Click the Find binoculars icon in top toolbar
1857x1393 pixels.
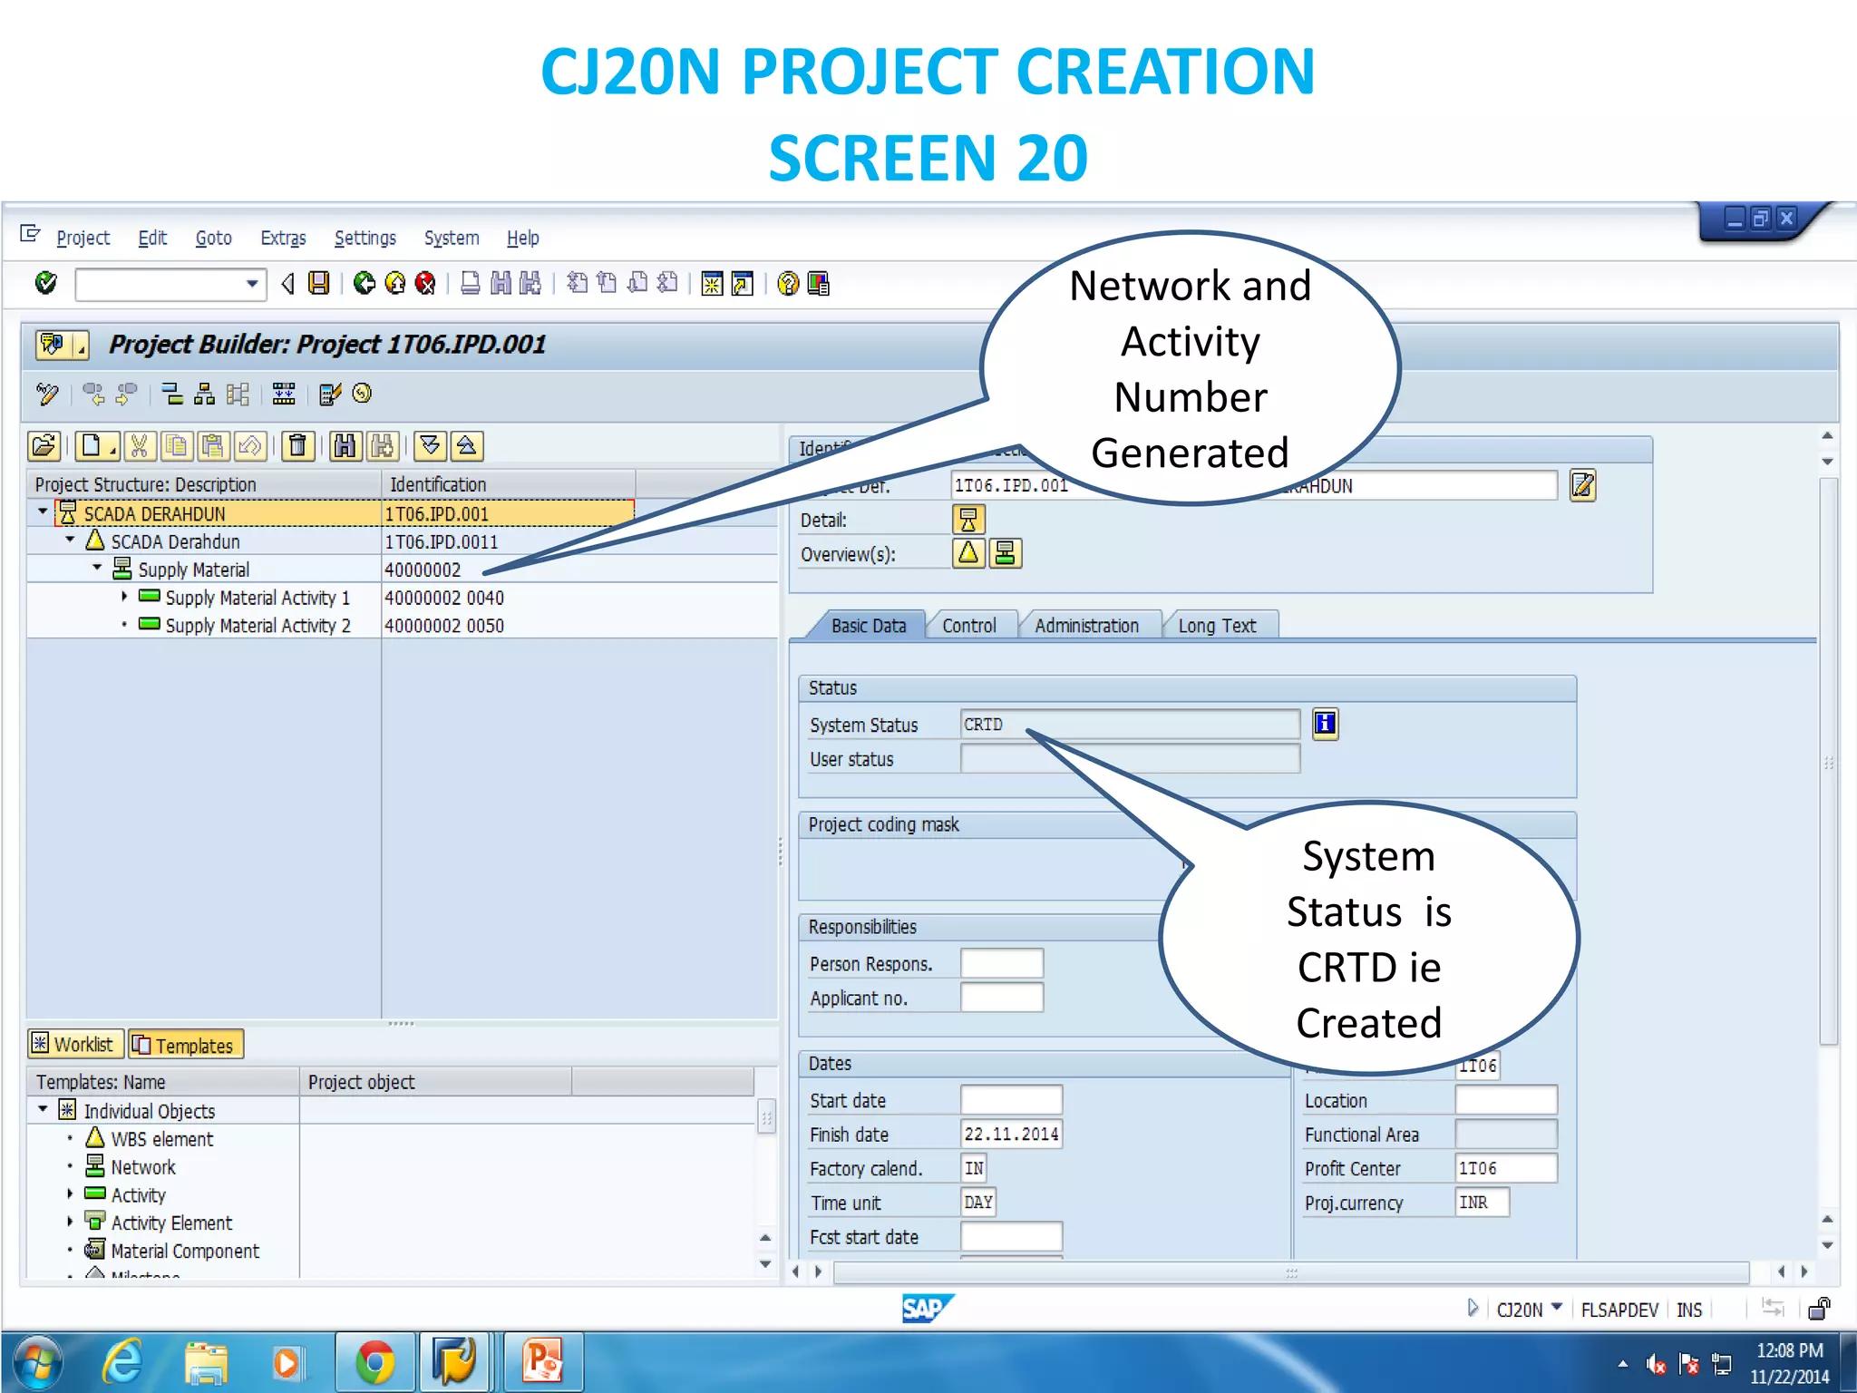501,284
